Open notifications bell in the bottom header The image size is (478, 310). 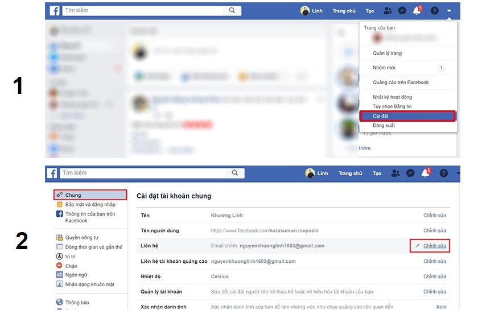(x=426, y=173)
